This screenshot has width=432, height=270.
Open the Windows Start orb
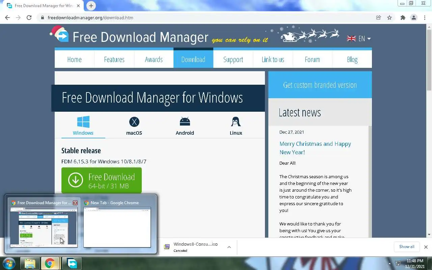click(9, 263)
